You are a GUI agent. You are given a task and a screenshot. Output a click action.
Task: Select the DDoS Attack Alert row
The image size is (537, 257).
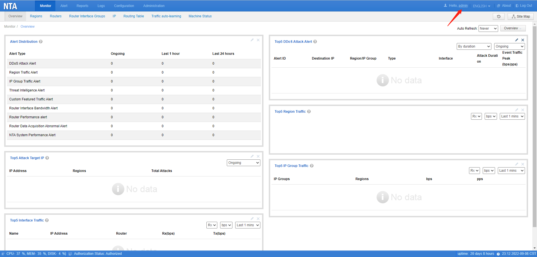[x=134, y=63]
